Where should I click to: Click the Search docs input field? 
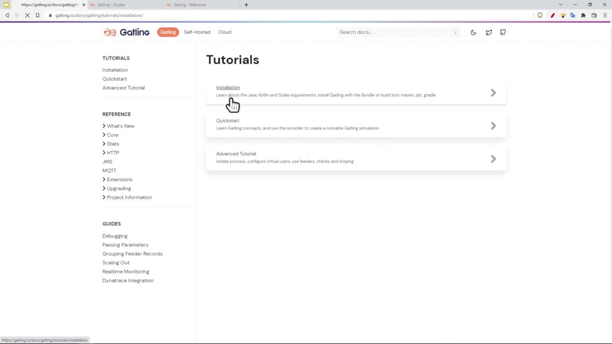(394, 32)
